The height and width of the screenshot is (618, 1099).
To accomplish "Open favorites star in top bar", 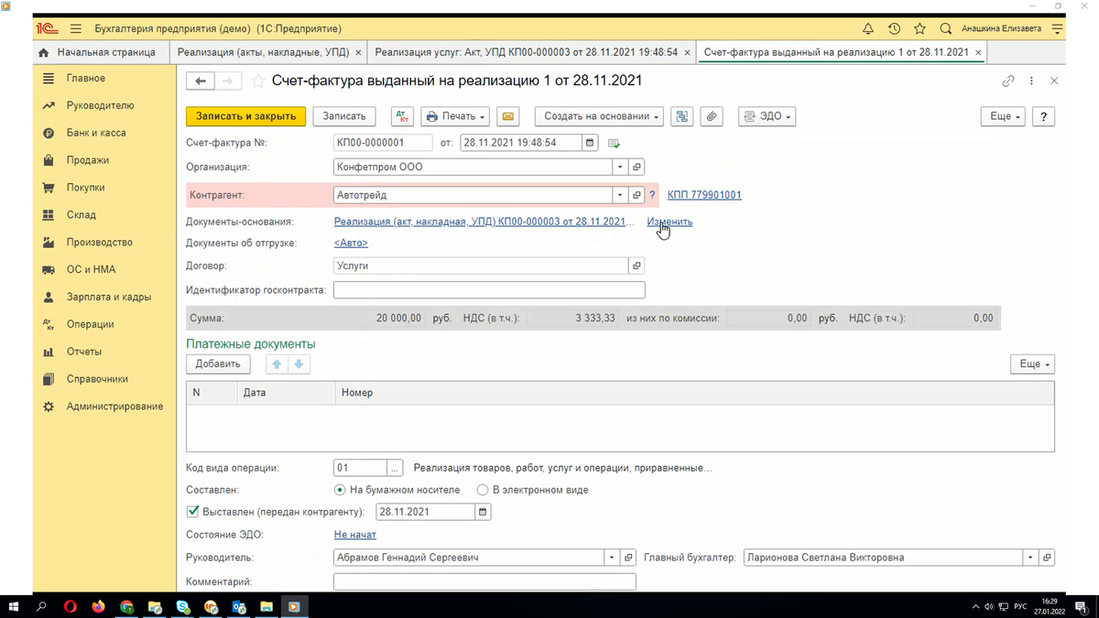I will 919,28.
